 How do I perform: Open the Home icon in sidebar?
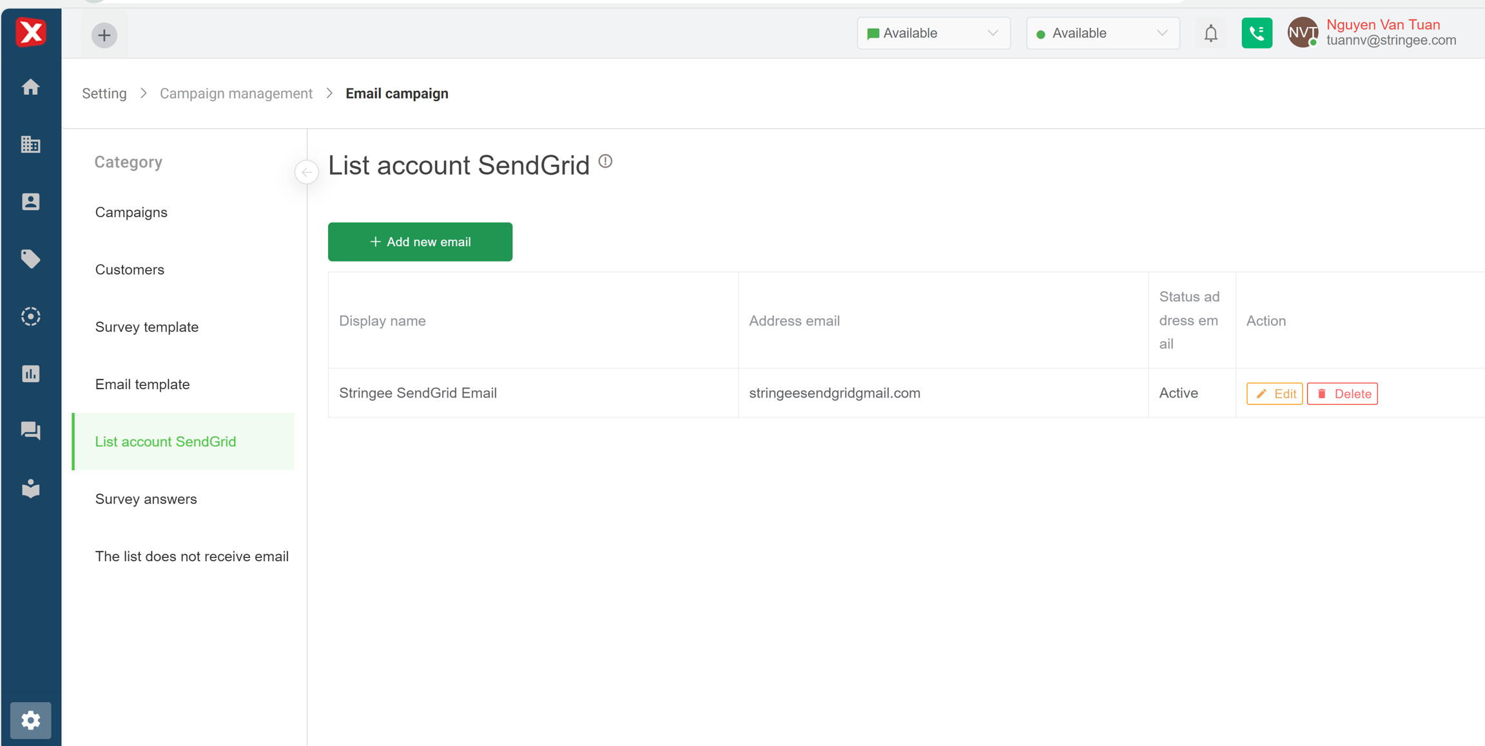pos(30,87)
